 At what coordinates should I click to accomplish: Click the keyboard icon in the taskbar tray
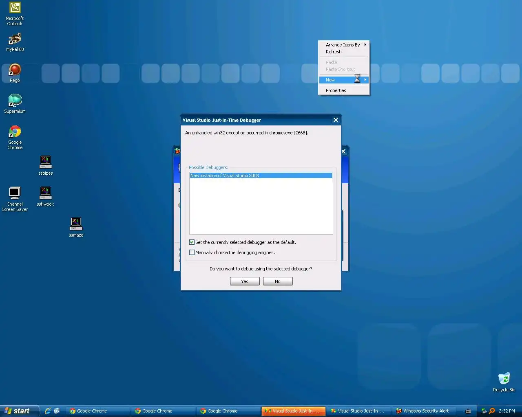pos(468,411)
